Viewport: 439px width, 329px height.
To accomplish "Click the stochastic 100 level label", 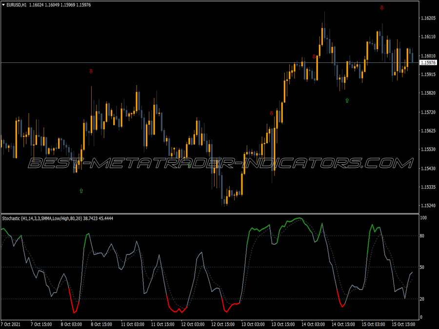I will point(423,218).
